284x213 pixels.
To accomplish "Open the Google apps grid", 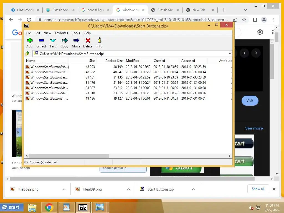I will 273,32.
